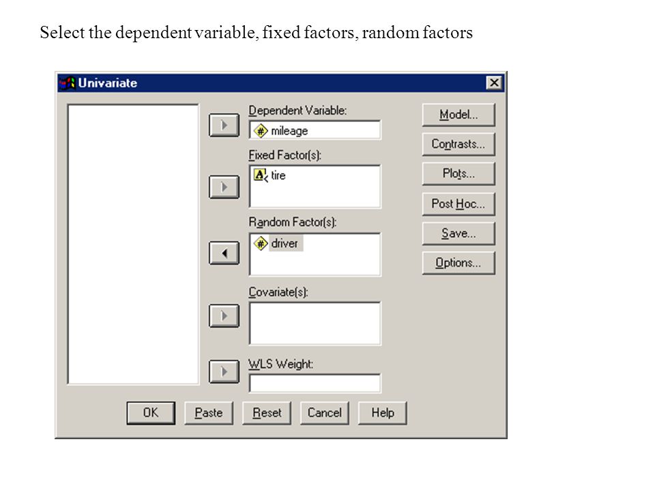This screenshot has height=491, width=655.
Task: Click the SPSS icon in Univariate title bar
Action: (x=68, y=83)
